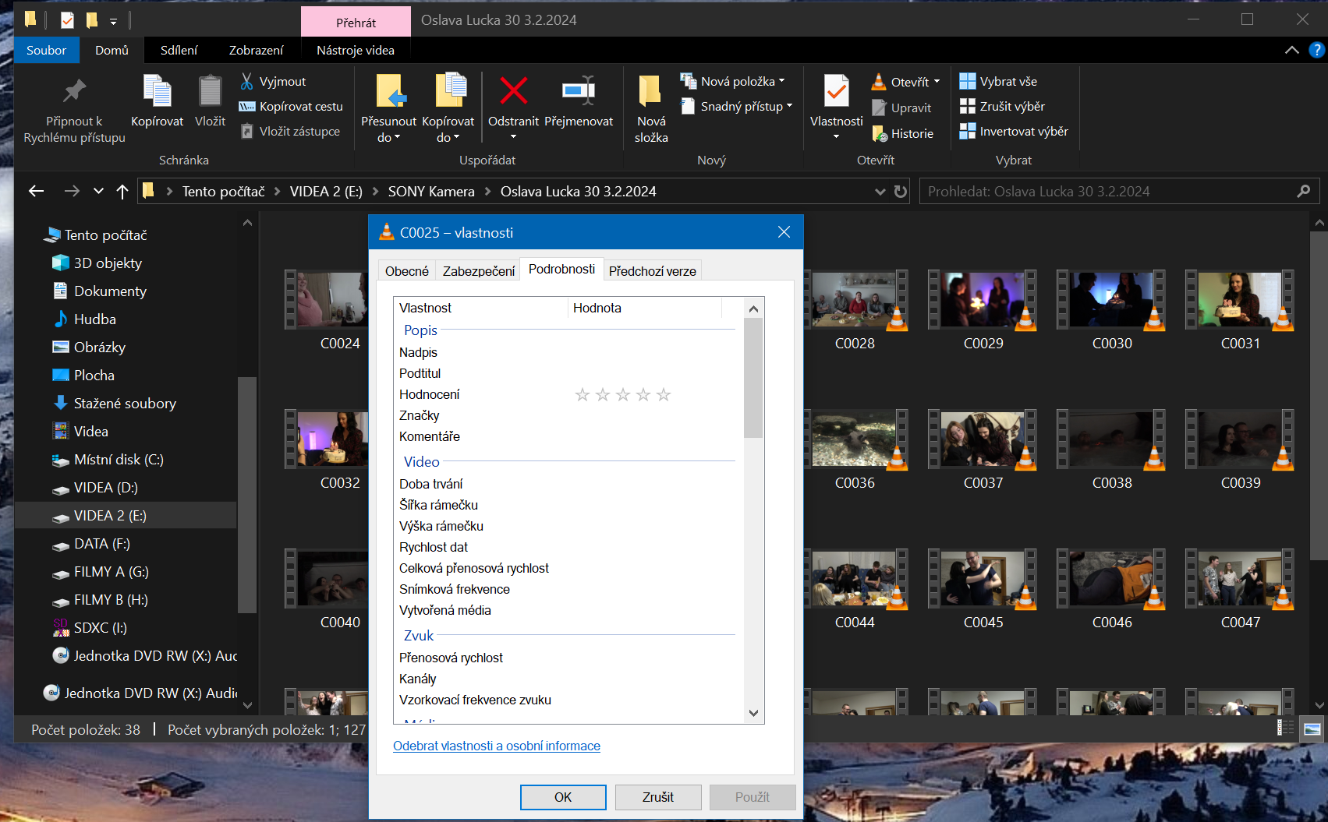Click the Vyjmout scissors icon

click(247, 82)
